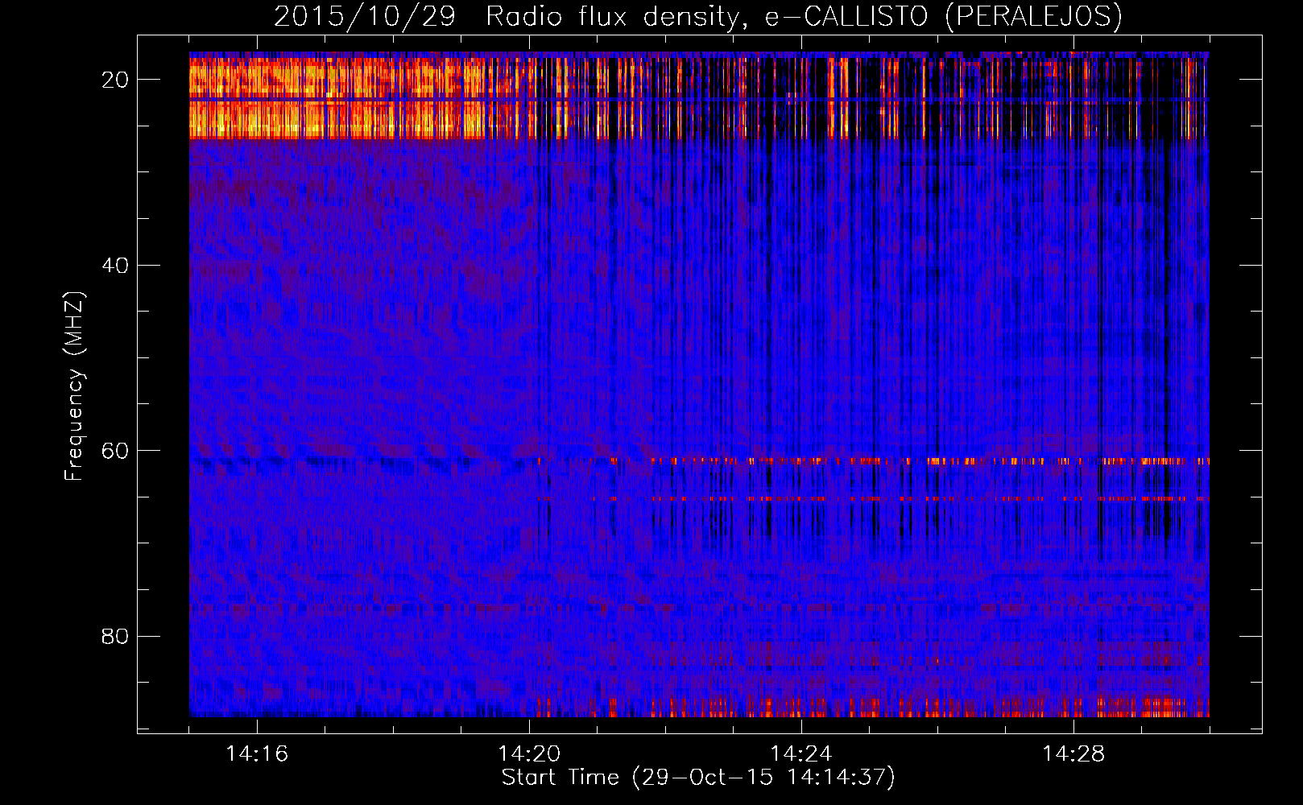Viewport: 1303px width, 805px height.
Task: Select the 14:20 time tick label
Action: click(x=529, y=754)
